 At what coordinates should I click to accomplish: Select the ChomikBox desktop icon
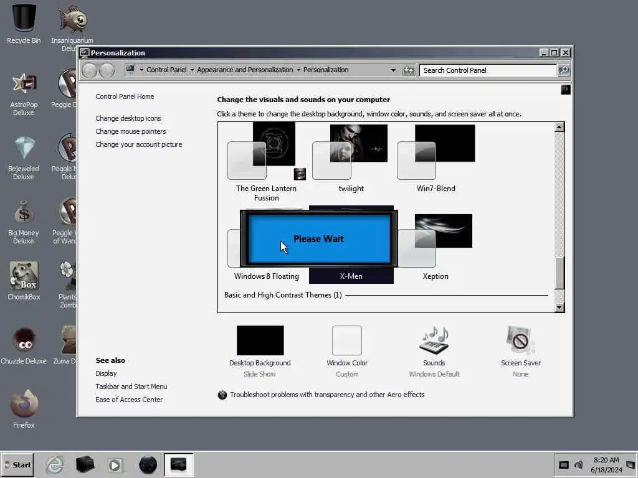(24, 281)
